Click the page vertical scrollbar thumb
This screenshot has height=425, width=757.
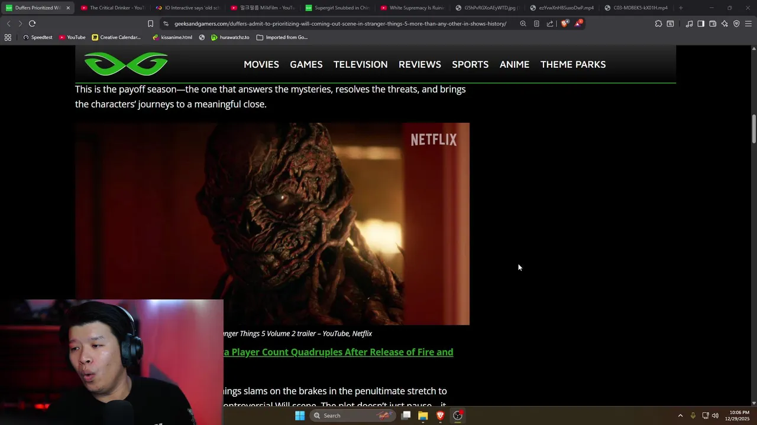[754, 129]
